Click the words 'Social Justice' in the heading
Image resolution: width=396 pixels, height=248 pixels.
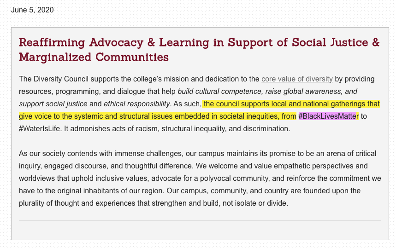tap(330, 42)
